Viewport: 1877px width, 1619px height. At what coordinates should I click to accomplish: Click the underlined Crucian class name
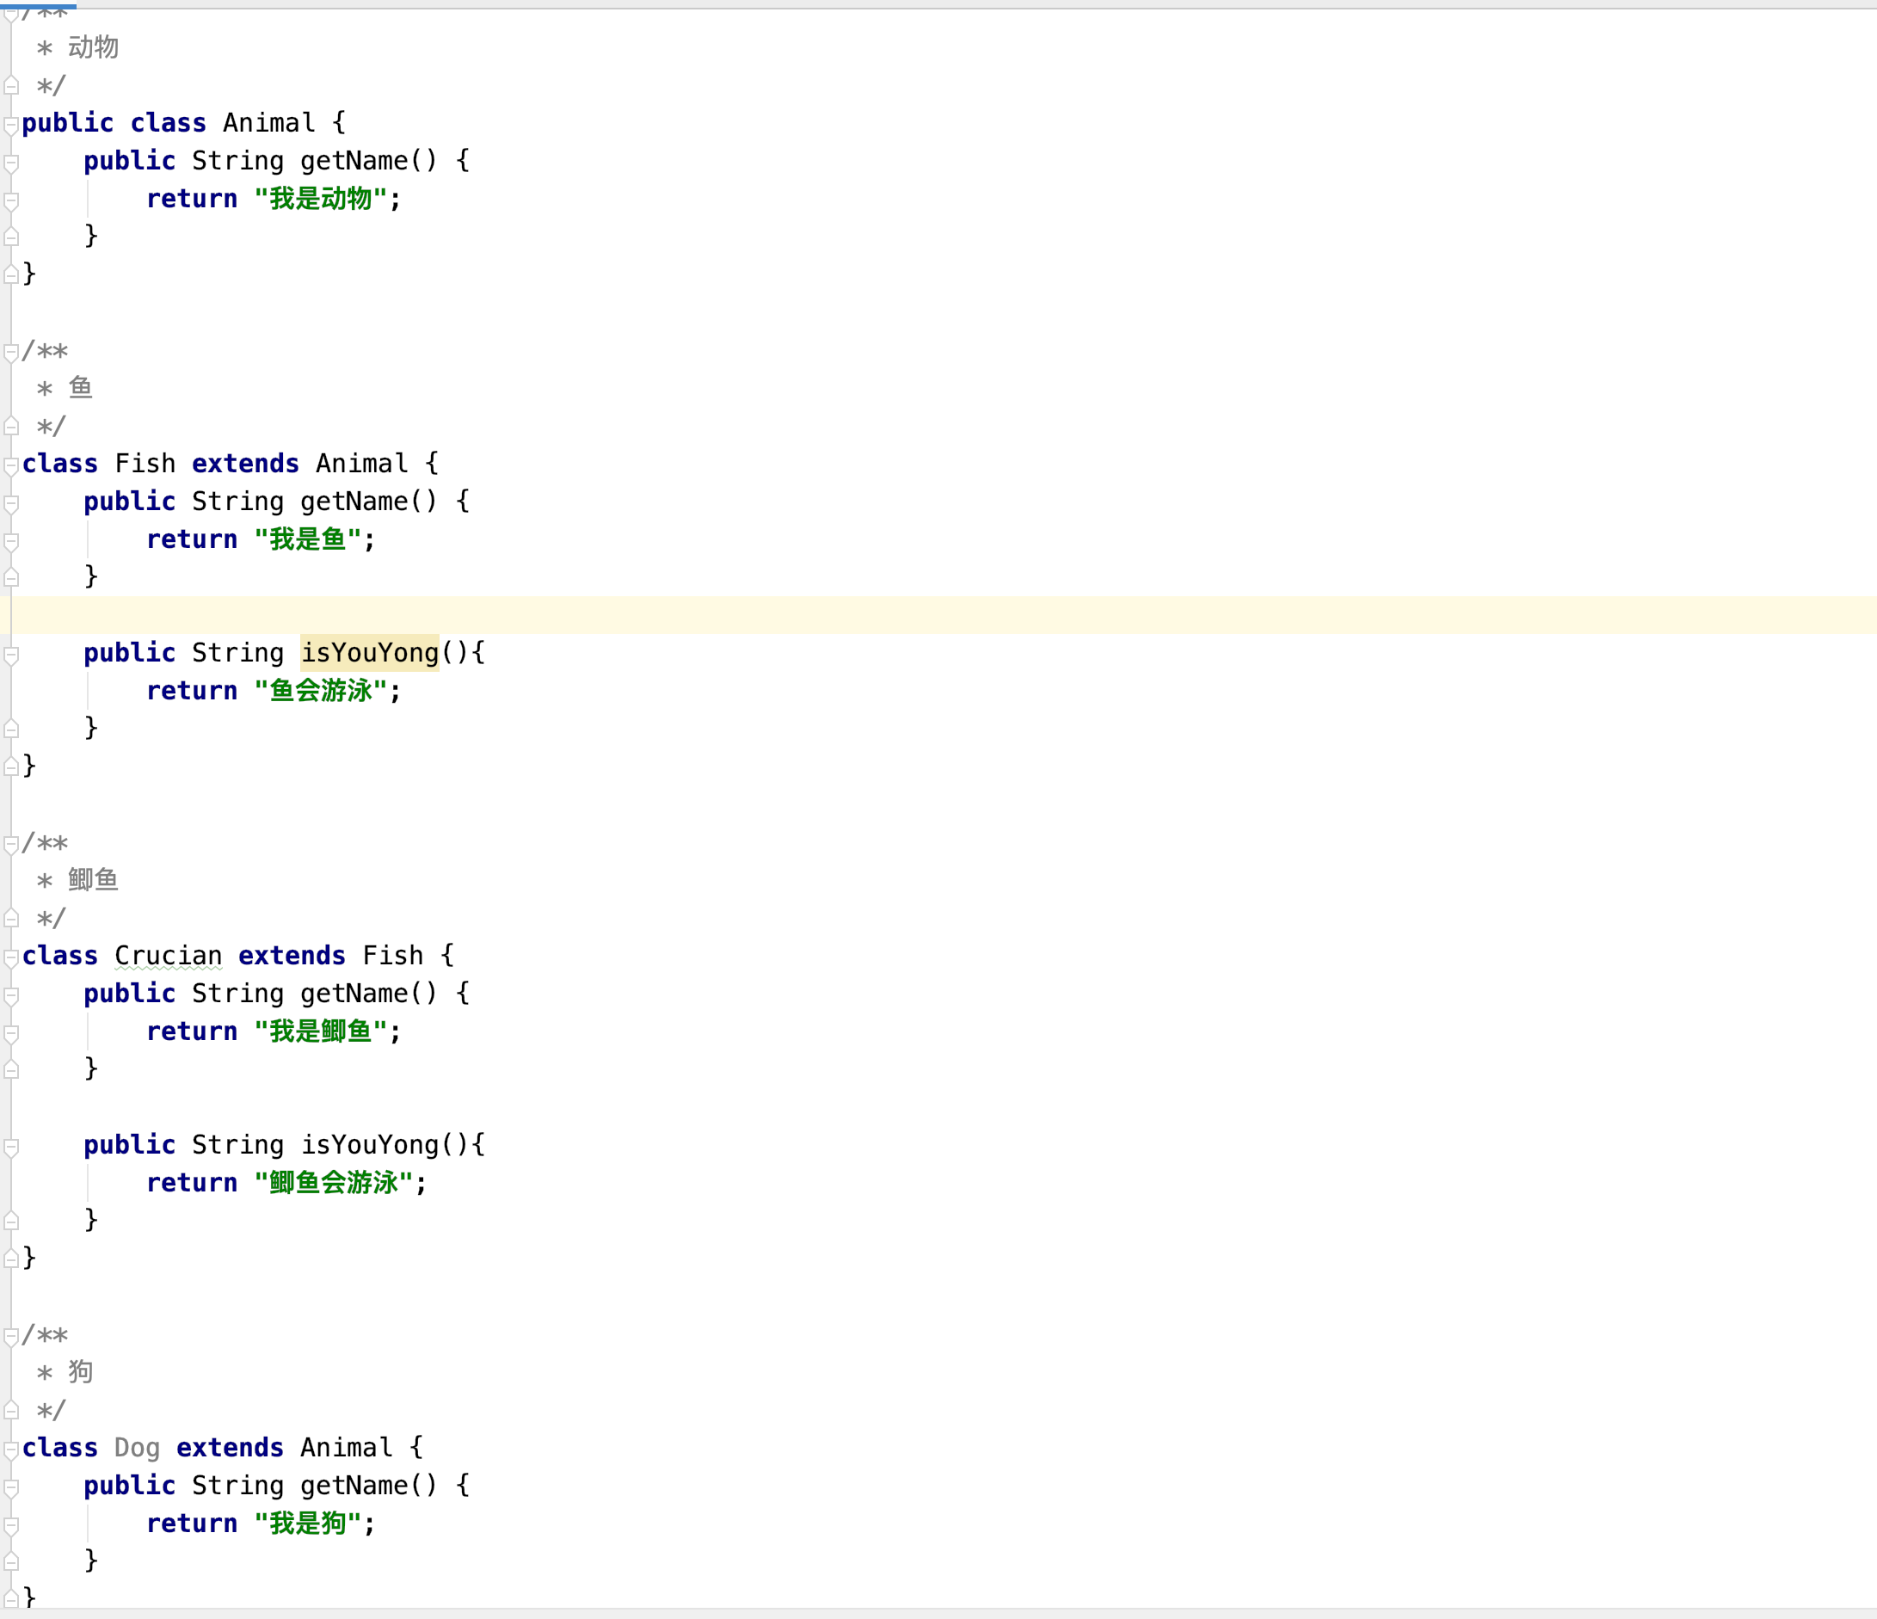tap(168, 956)
